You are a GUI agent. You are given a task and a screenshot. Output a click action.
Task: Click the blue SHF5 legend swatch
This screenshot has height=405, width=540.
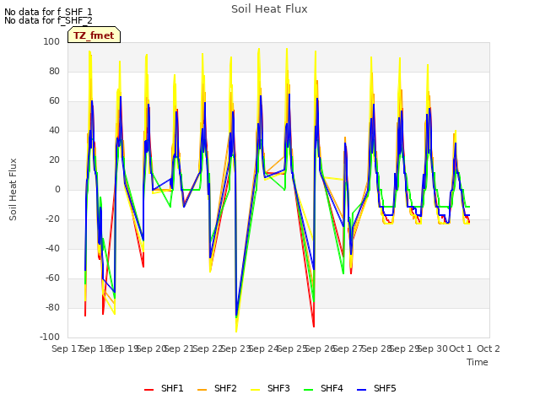click(362, 390)
